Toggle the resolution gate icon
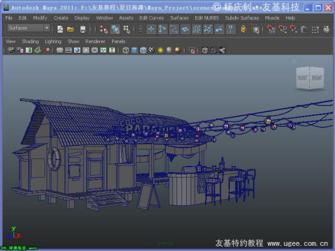The image size is (335, 251). tap(77, 50)
